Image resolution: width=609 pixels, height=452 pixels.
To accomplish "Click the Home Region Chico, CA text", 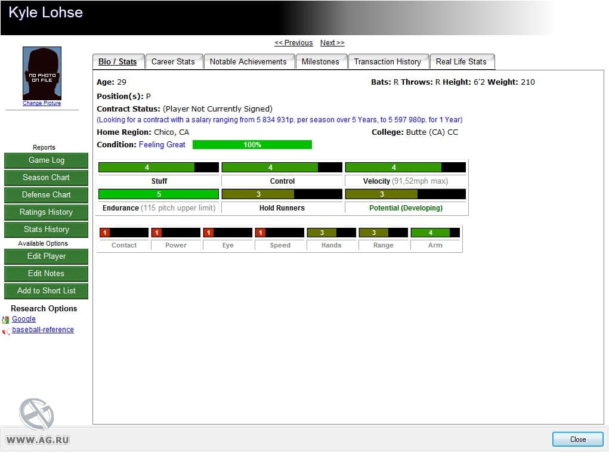I will coord(143,132).
